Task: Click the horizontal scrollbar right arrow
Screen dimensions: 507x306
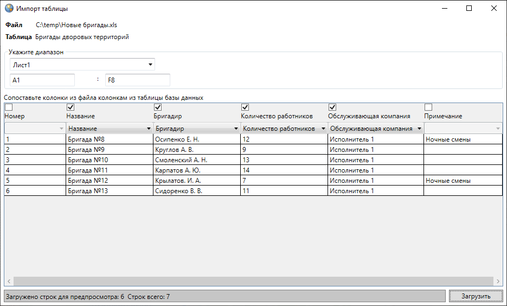Action: pyautogui.click(x=498, y=282)
